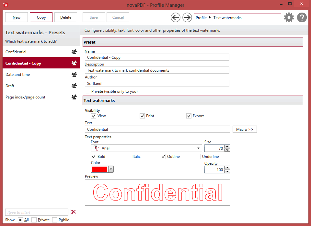Viewport: 311px width, 226px height.
Task: Click Text watermarks in the breadcrumb
Action: (227, 18)
